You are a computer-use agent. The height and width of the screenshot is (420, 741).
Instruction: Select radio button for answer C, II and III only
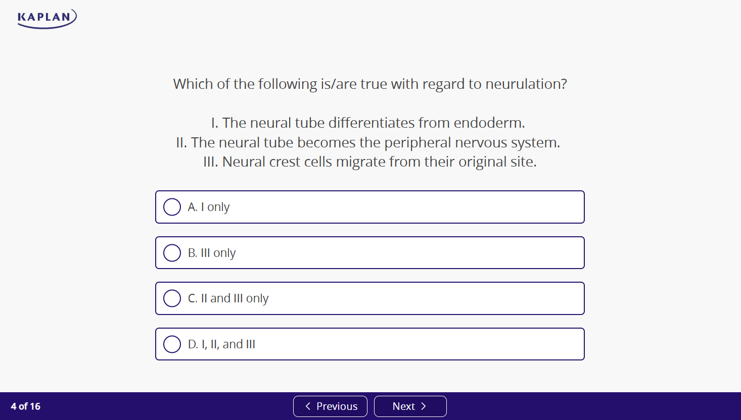point(172,298)
